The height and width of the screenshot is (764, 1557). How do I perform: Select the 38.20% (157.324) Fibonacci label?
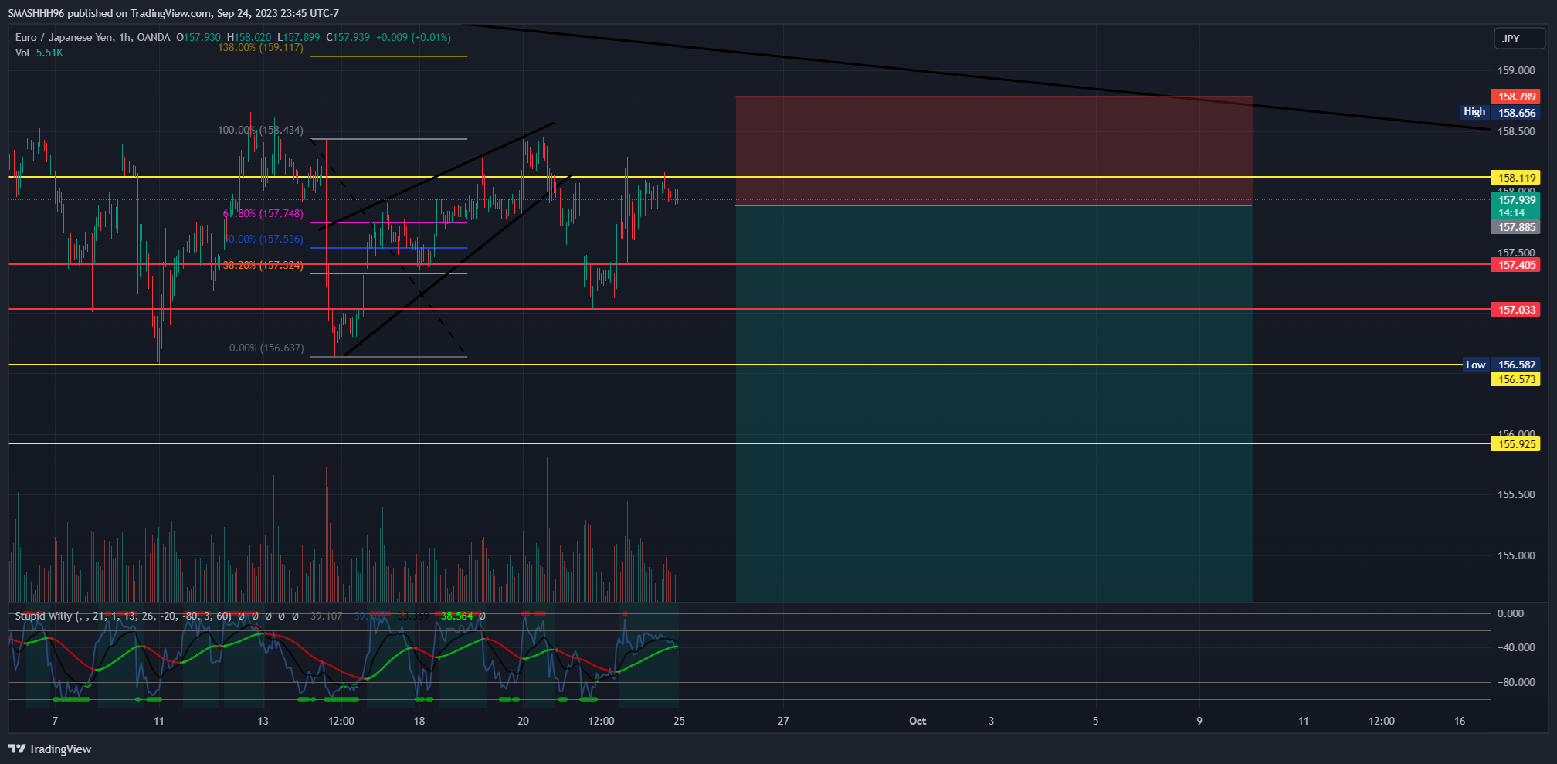(263, 265)
